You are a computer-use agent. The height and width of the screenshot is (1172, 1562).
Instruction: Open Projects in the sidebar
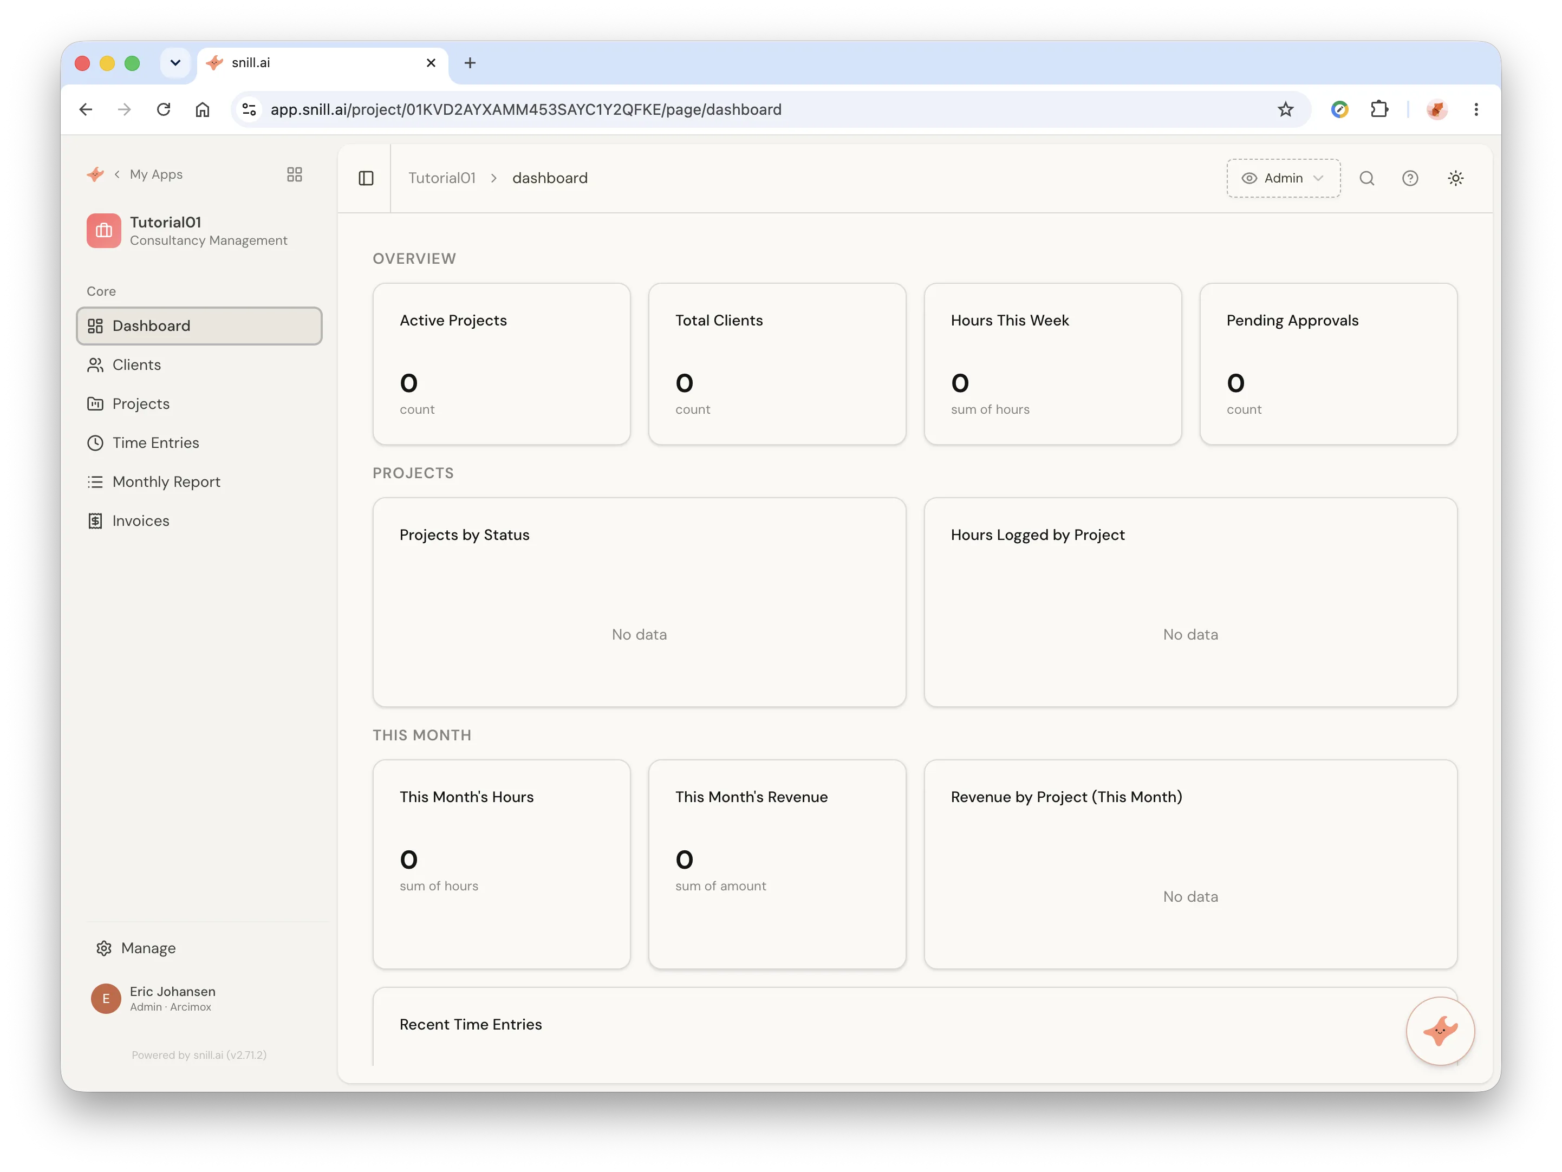click(x=199, y=404)
